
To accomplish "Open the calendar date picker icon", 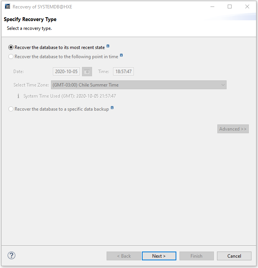I will click(87, 72).
